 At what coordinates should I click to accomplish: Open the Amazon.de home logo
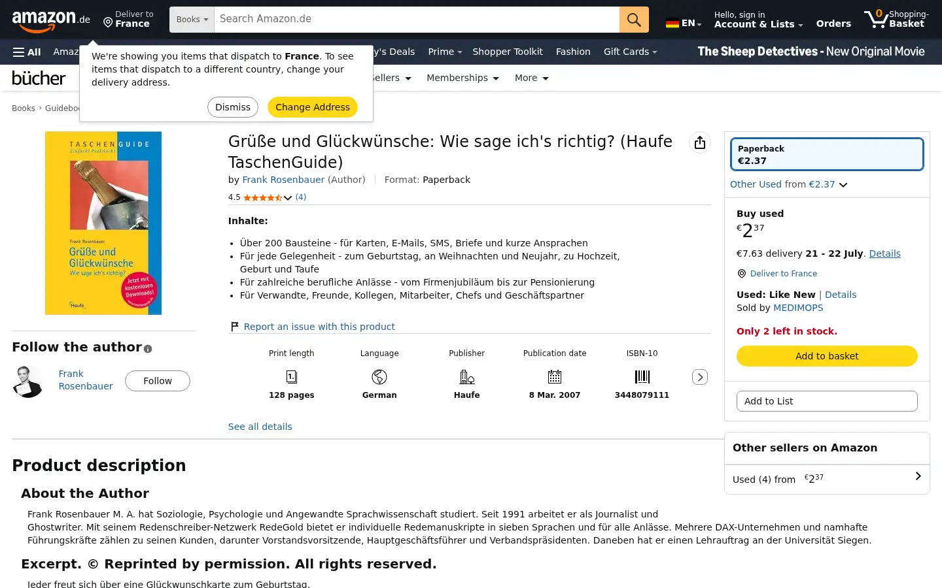click(50, 21)
